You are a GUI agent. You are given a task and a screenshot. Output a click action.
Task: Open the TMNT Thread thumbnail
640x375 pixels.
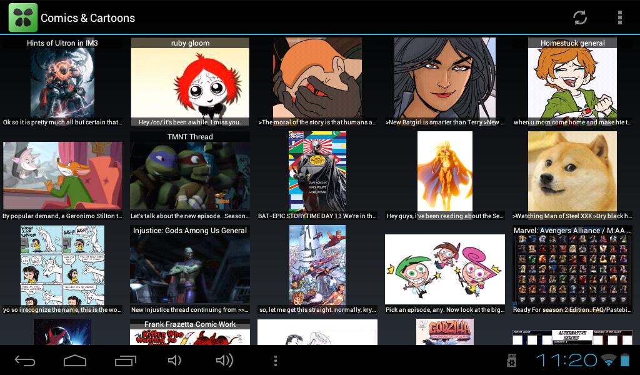coord(190,176)
